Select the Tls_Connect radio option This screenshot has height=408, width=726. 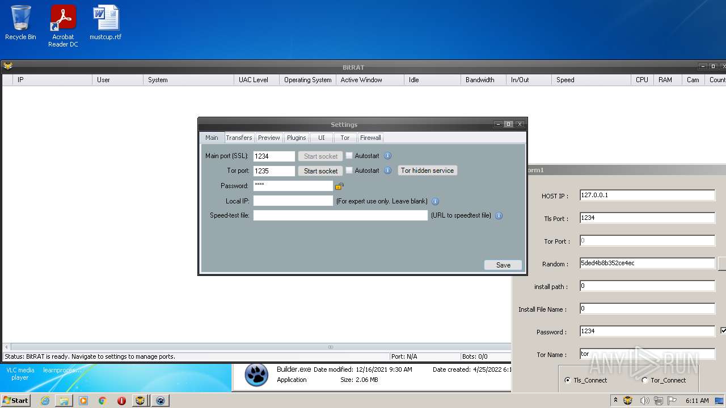pos(568,380)
